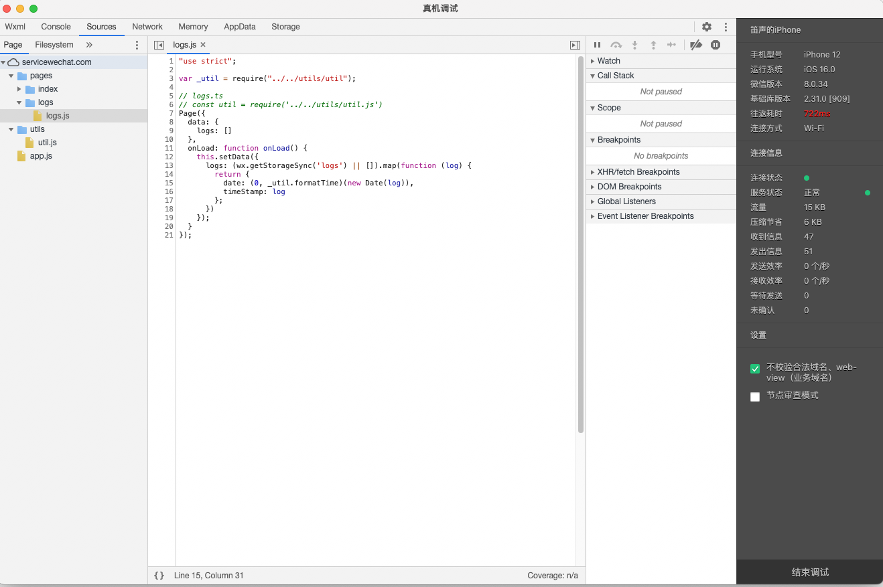Collapse the servicewechat.com tree node

point(3,62)
